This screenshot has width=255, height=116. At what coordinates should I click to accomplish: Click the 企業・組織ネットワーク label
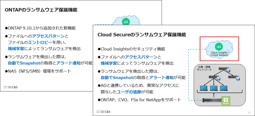[204, 68]
